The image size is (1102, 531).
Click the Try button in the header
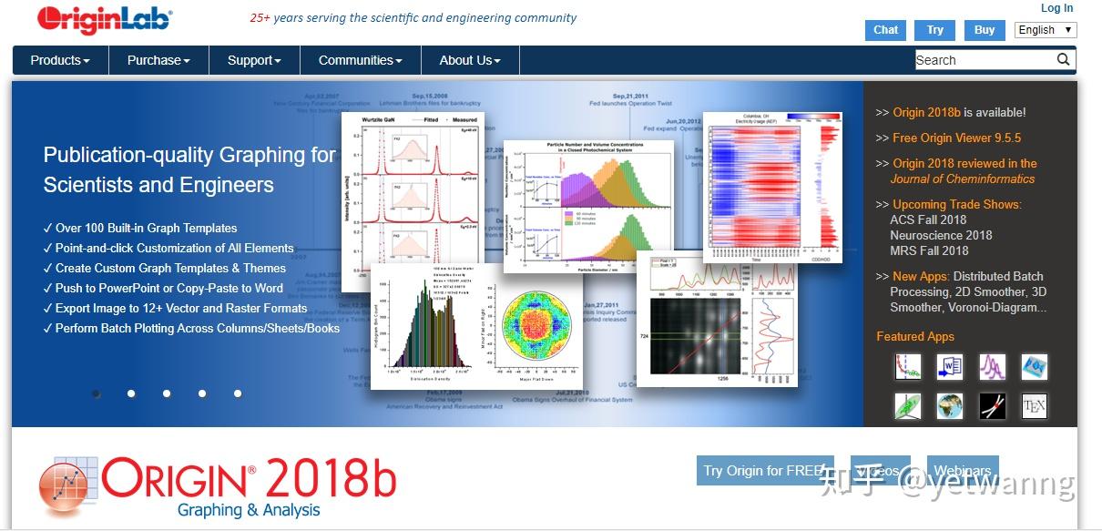click(935, 30)
